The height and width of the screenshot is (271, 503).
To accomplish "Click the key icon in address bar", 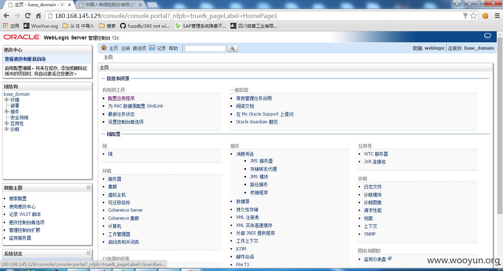I will point(465,16).
